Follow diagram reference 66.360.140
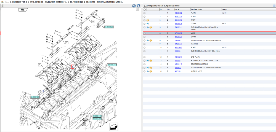Image resolution: width=276 pixels, height=132 pixels. (97, 119)
